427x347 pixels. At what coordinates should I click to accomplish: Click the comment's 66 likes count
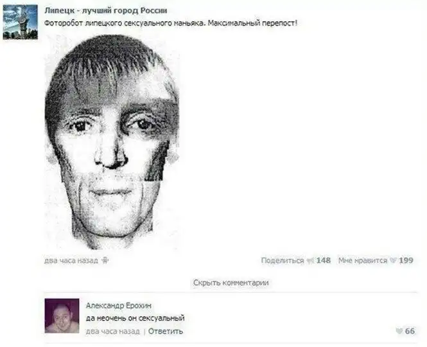point(410,331)
